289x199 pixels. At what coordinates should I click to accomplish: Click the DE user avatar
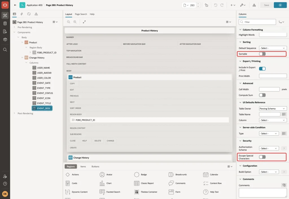5,194
